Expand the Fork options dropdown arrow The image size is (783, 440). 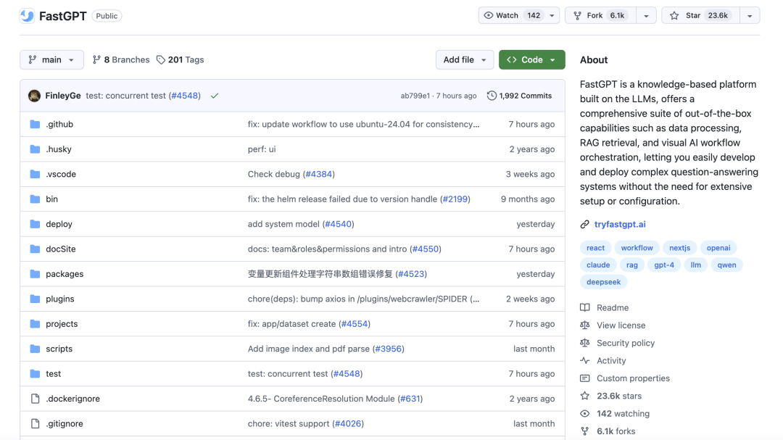pos(646,15)
